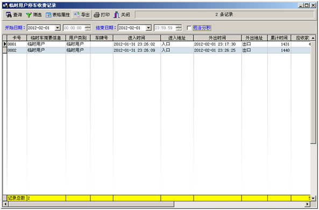Enable the 包含分秒 checkbox
The image size is (319, 210).
point(189,28)
